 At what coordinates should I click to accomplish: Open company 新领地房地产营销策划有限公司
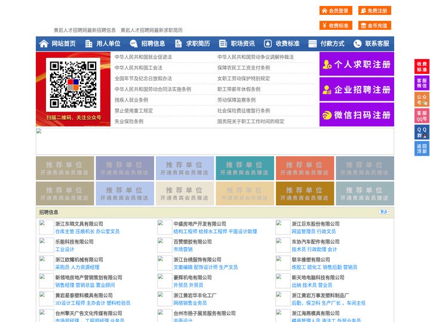(x=88, y=277)
